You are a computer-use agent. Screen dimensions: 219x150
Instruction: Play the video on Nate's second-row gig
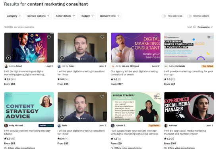tap(62, 117)
